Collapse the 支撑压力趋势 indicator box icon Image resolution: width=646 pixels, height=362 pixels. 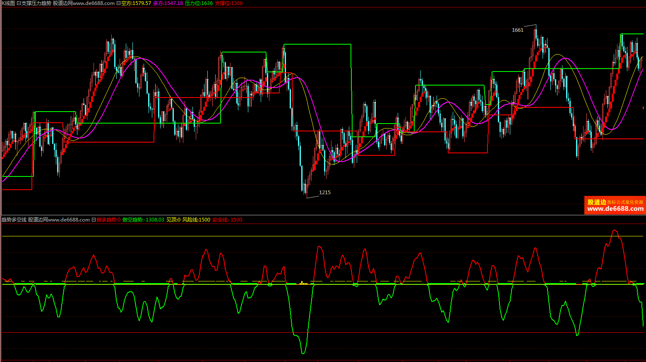click(19, 3)
